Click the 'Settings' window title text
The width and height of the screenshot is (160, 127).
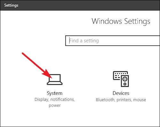coord(11,5)
